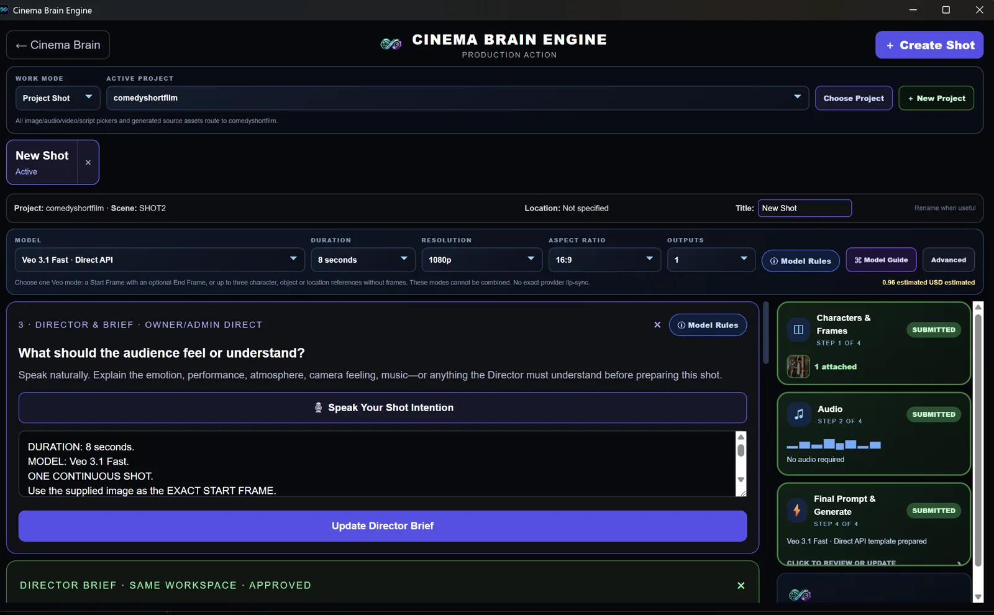Click the right sidebar scrollbar thumb
Screen dimensions: 994x615
click(978, 440)
